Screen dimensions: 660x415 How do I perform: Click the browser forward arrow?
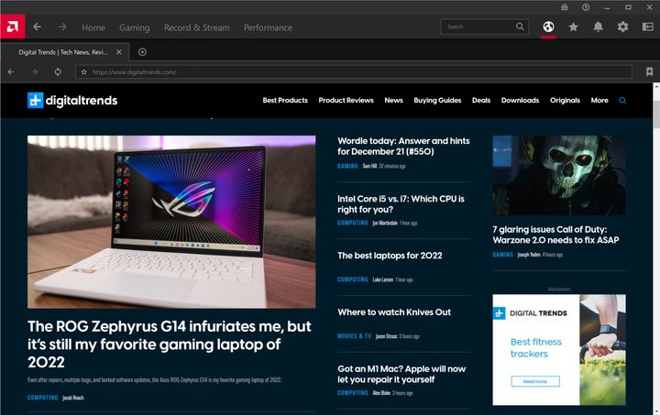34,71
